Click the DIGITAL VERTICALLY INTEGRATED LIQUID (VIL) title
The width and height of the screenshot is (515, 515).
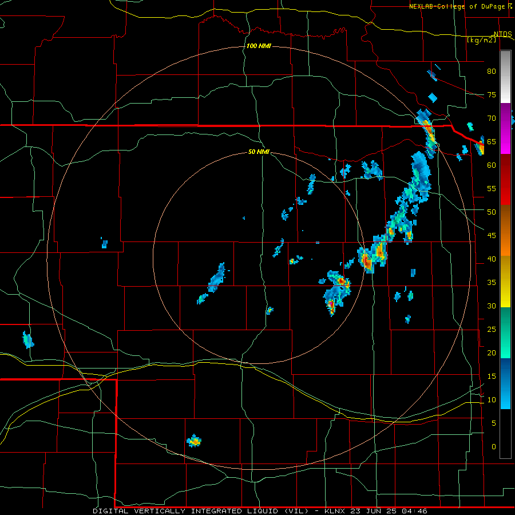click(x=201, y=511)
